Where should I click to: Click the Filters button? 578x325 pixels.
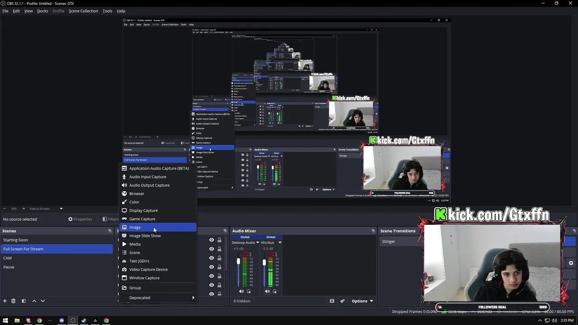[x=110, y=219]
